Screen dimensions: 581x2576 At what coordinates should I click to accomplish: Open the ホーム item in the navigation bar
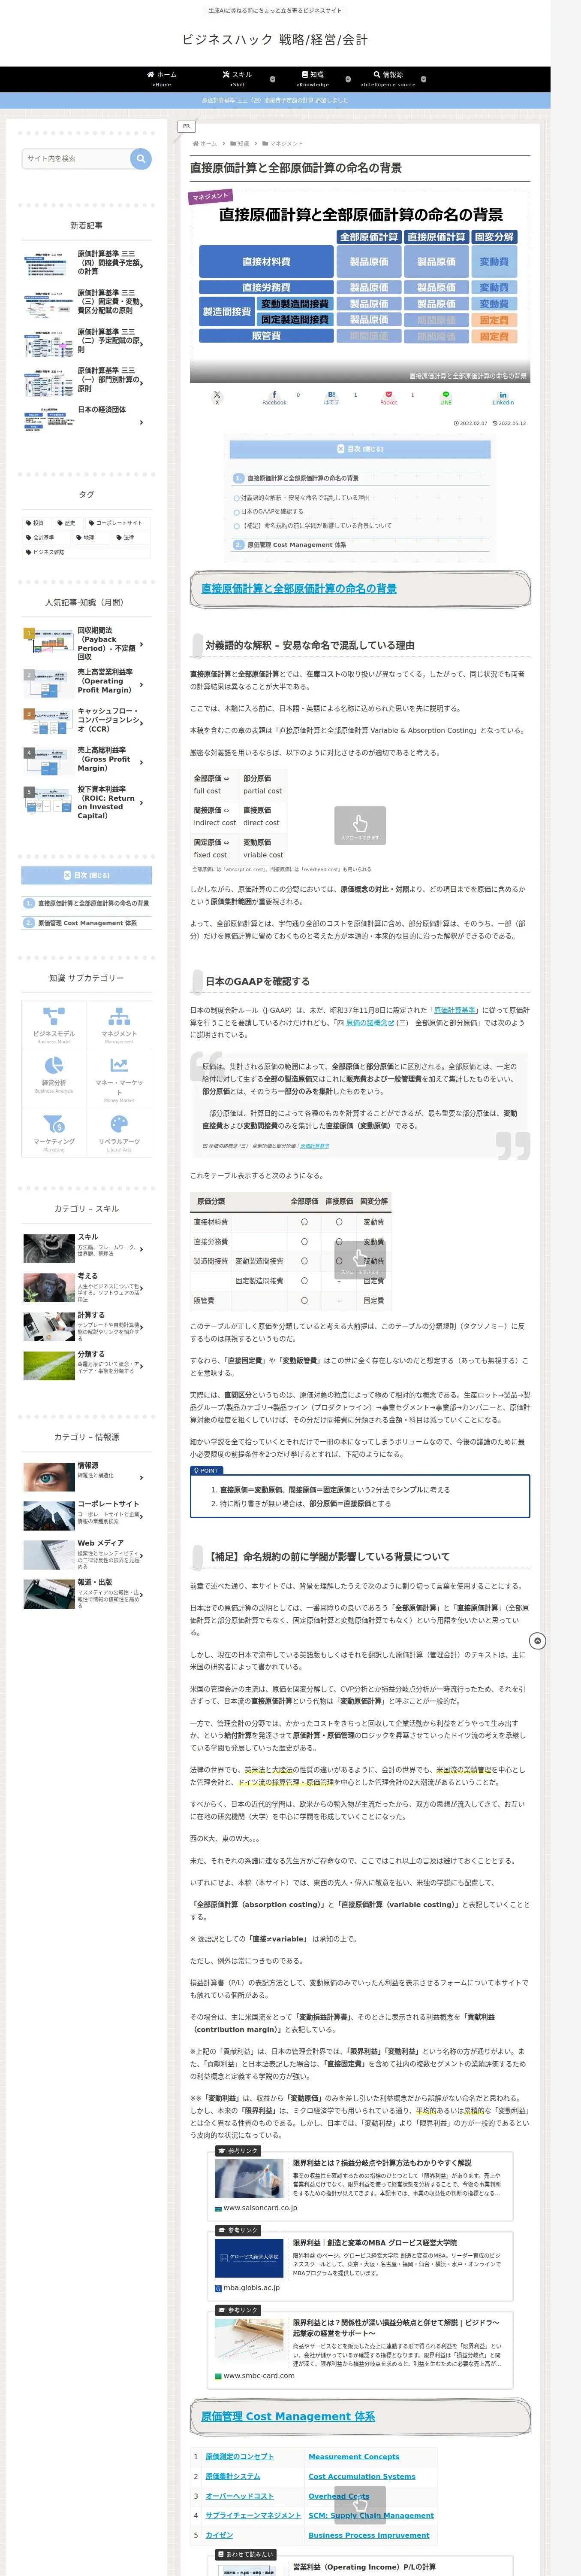(162, 78)
